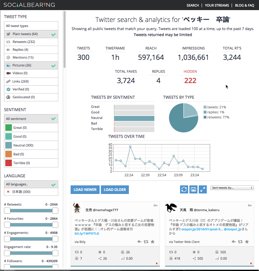
Task: Click orange Bad (0) sentiment swatch
Action: tap(9, 154)
